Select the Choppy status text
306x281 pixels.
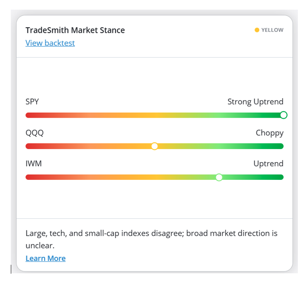click(x=270, y=133)
